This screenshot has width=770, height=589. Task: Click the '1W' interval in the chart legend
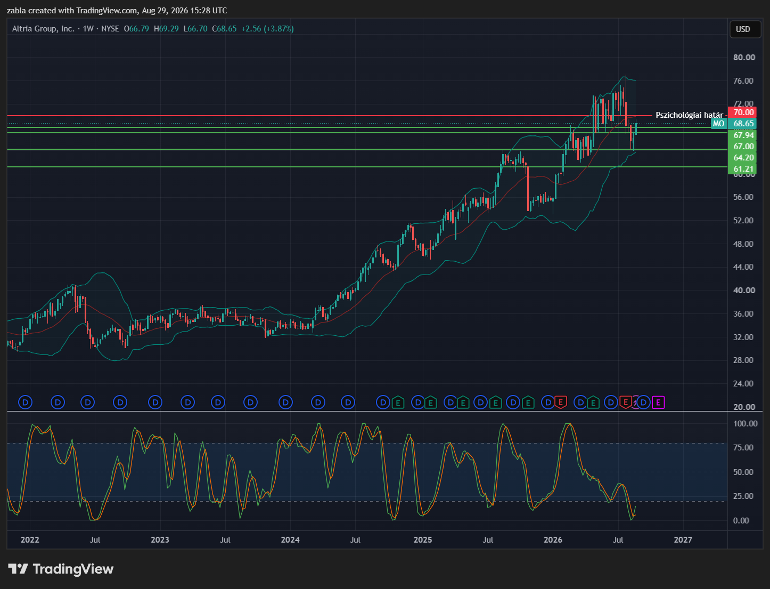pos(88,29)
